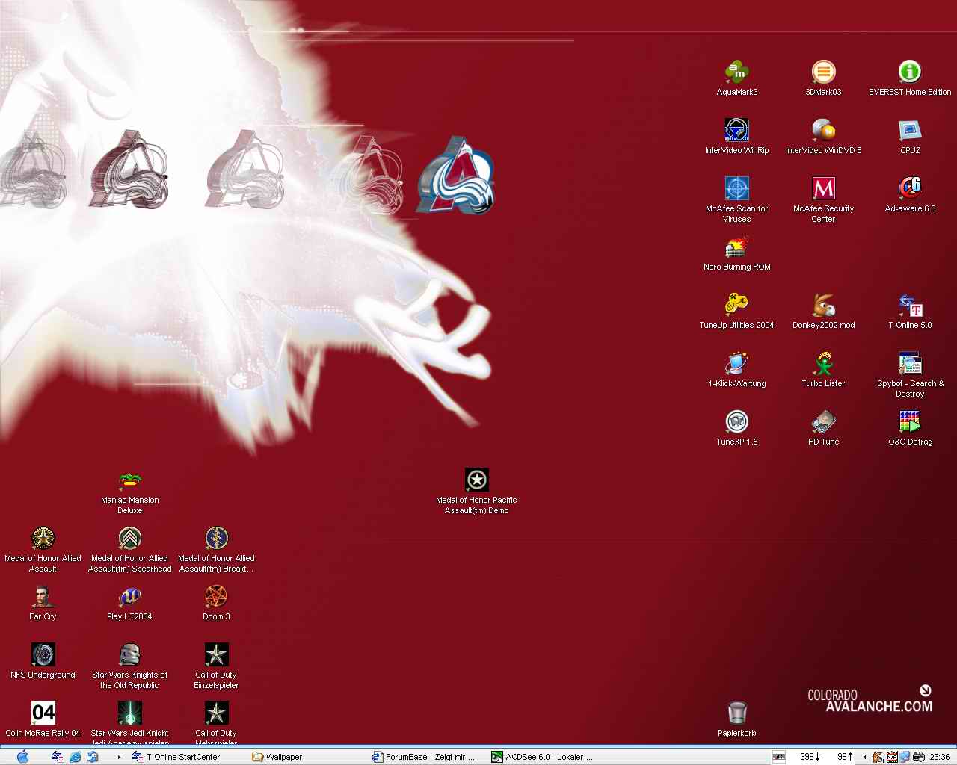The width and height of the screenshot is (957, 765).
Task: Click Maniac Mansion Deluxe icon
Action: click(x=129, y=480)
